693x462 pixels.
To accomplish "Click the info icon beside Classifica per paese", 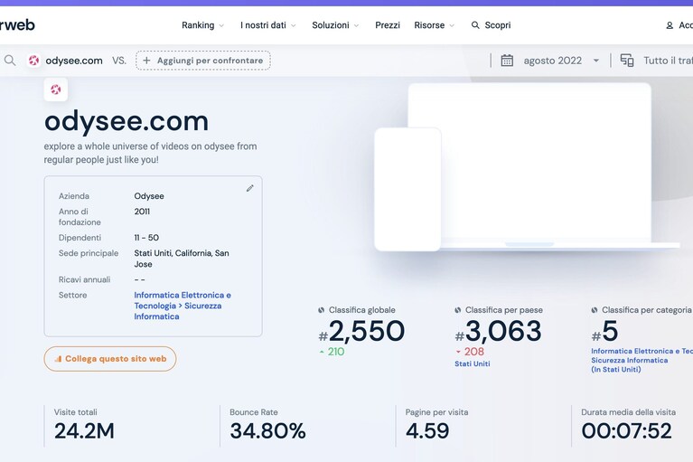I will click(x=458, y=310).
